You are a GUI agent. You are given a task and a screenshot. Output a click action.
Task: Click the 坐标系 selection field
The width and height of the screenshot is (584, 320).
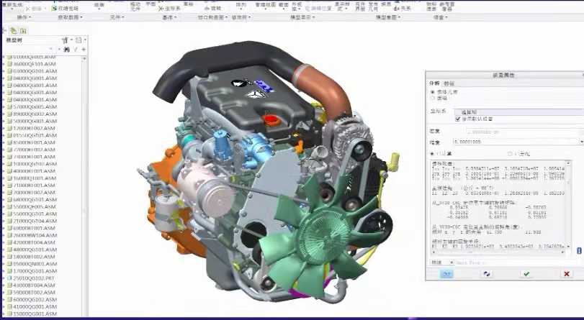(x=517, y=112)
